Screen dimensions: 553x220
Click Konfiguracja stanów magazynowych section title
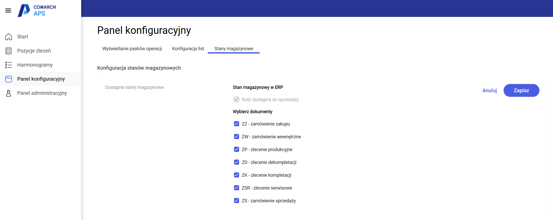139,68
